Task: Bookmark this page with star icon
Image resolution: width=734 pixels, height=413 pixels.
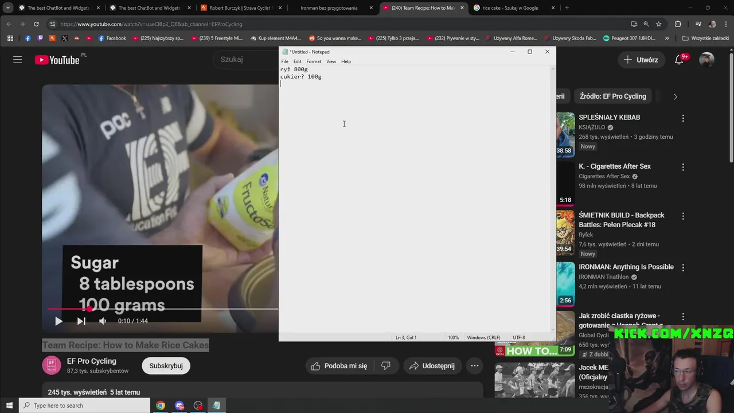Action: pos(659,24)
